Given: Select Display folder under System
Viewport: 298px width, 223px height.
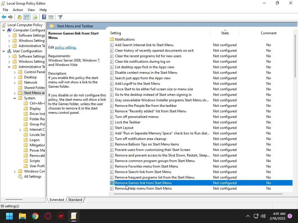Looking at the screenshot, I should (35, 109).
